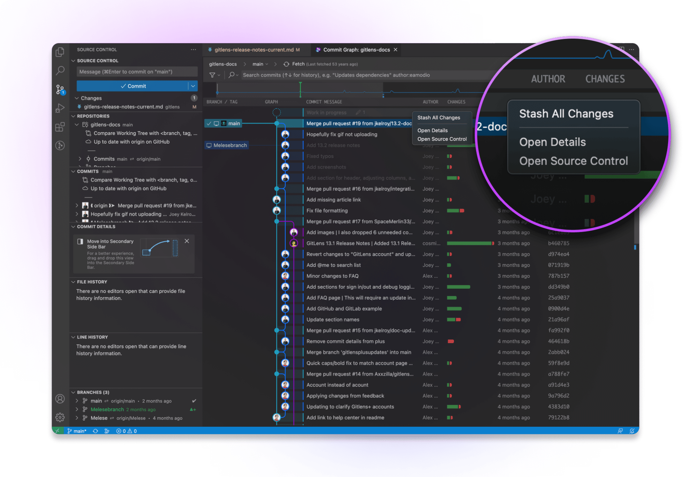Viewport: 697px width, 477px height.
Task: Open Source Control panel more actions ellipsis
Action: [193, 50]
